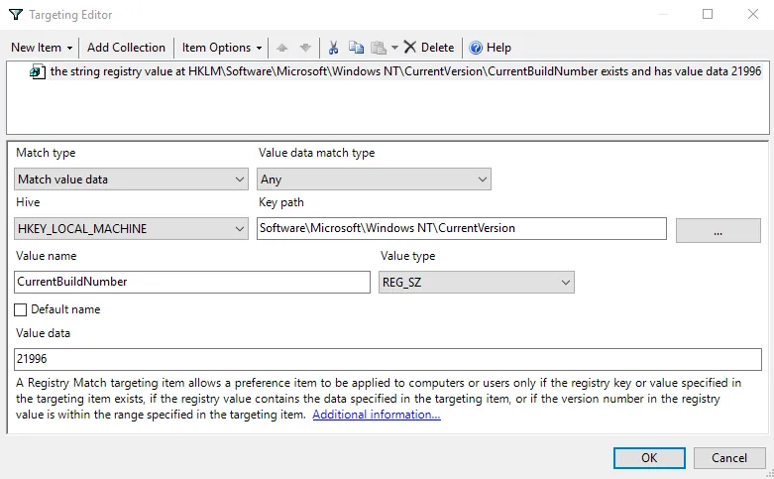
Task: Open the Item Options menu
Action: [222, 48]
